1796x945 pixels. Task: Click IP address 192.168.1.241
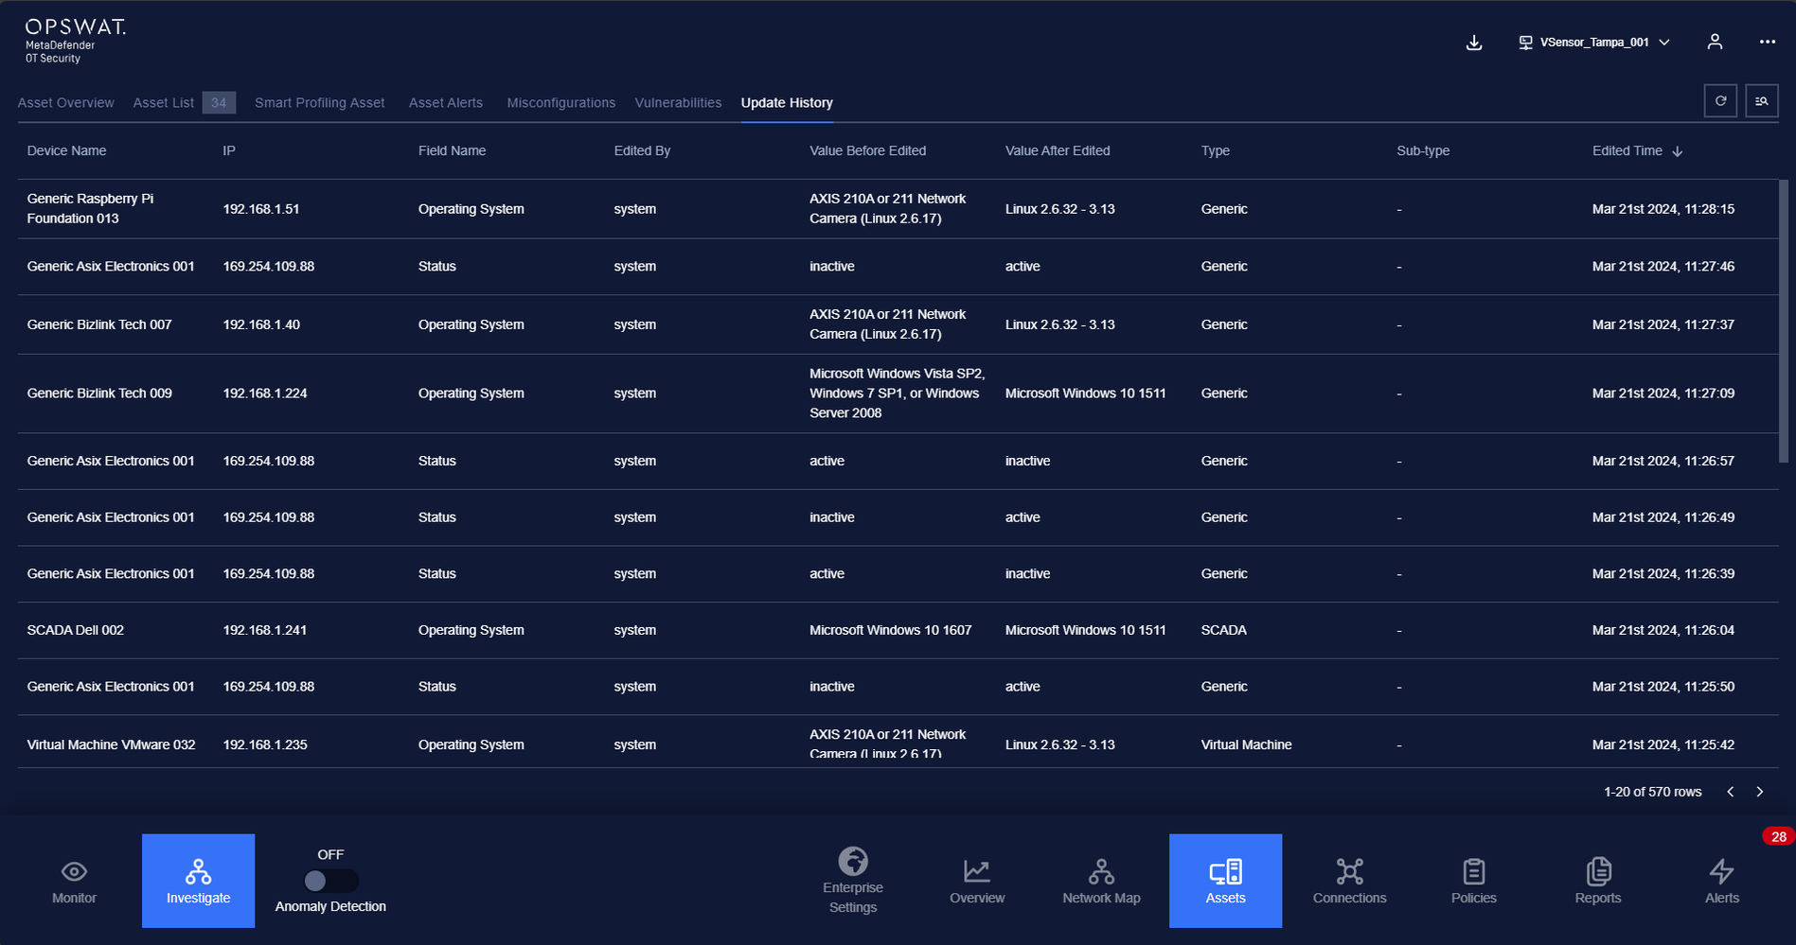[x=264, y=630]
